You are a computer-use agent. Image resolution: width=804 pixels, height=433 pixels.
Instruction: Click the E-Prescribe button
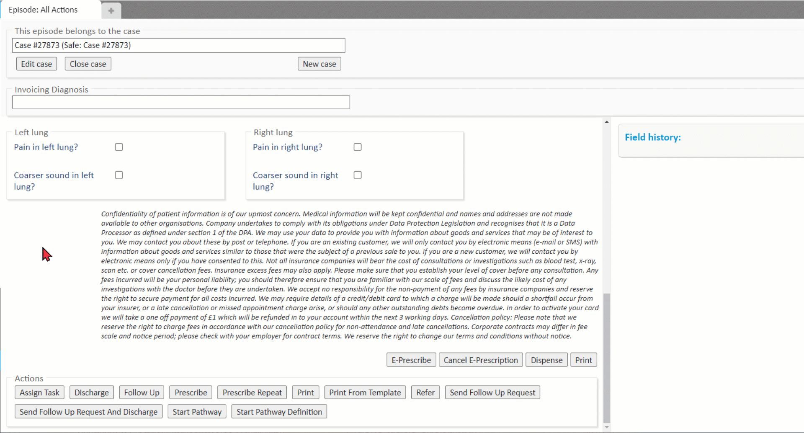coord(411,360)
